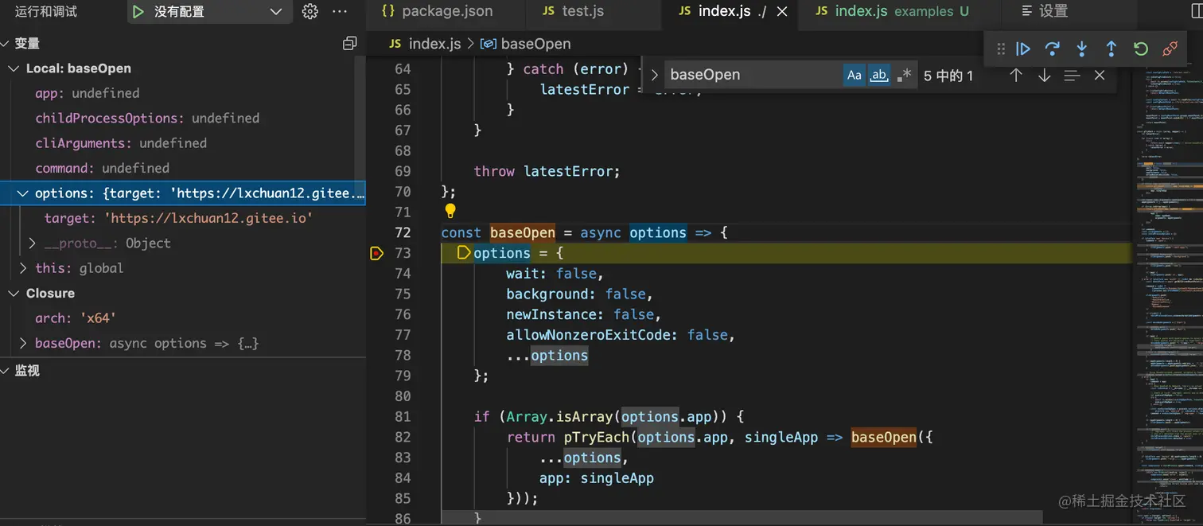Screen dimensions: 1203x526
Task: Select childProcessOptions: undefined variable
Action: coord(182,118)
